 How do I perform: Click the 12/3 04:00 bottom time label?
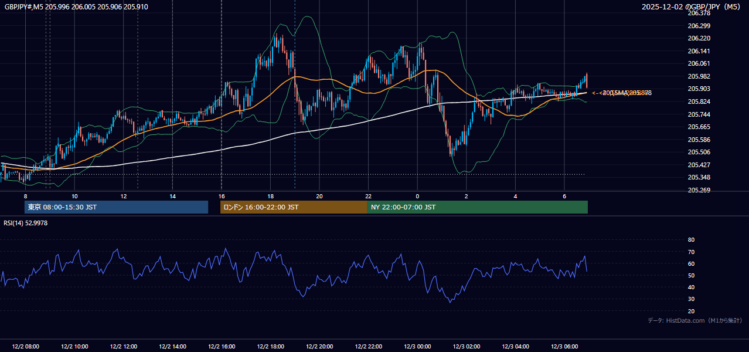[x=515, y=347]
